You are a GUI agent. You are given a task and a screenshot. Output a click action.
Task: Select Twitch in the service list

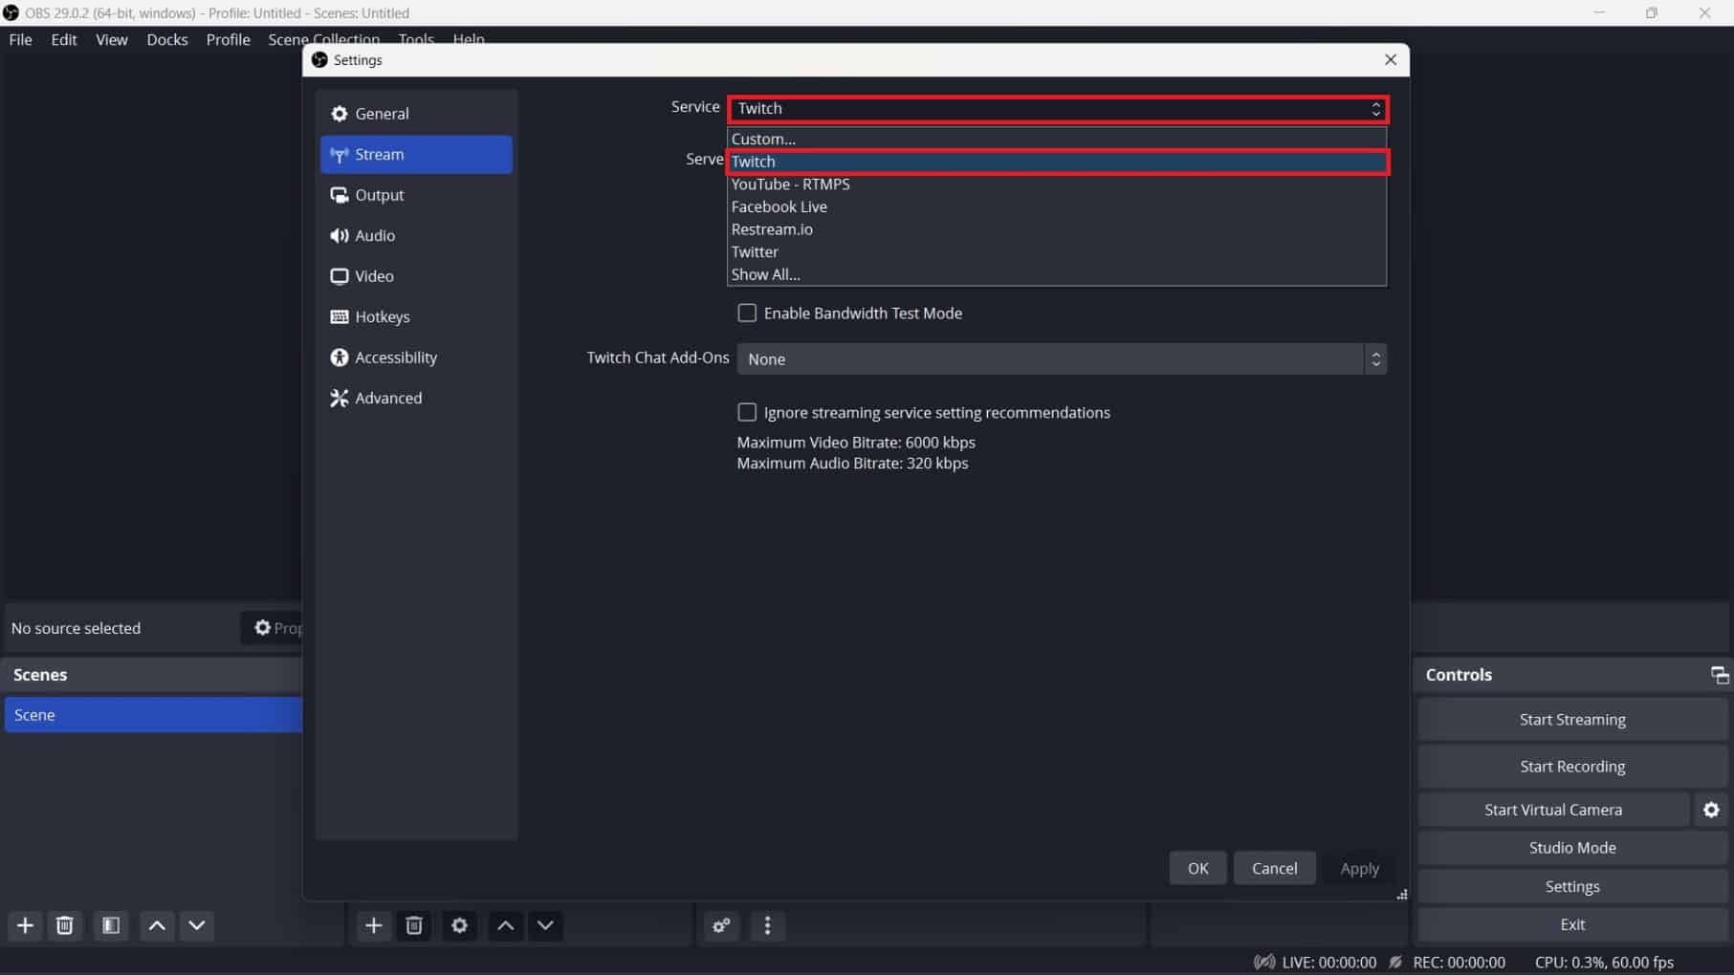click(1057, 162)
